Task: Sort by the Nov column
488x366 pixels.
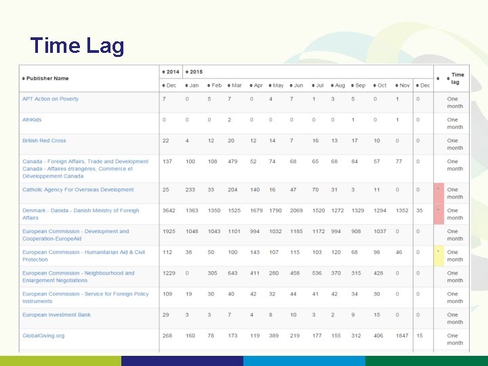Action: (x=403, y=85)
